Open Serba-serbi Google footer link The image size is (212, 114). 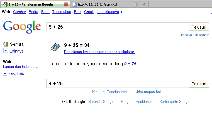point(175,101)
